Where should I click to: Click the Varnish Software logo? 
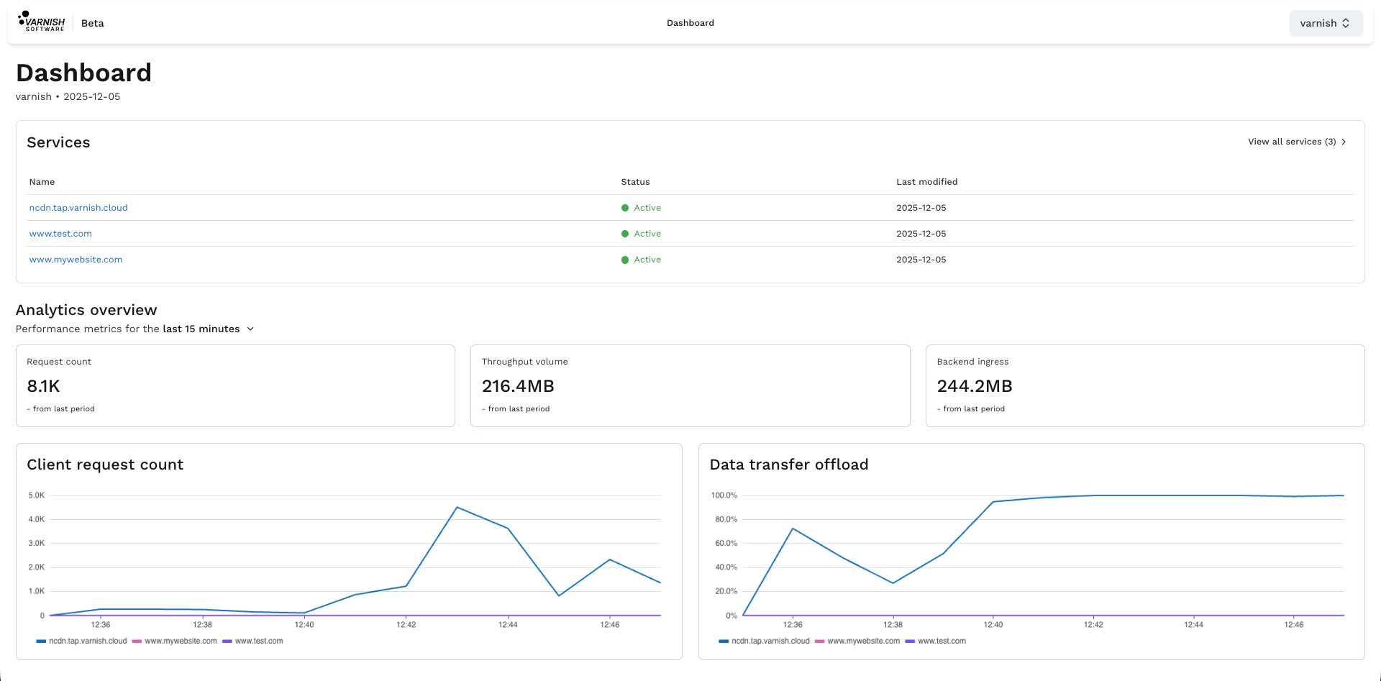tap(42, 22)
